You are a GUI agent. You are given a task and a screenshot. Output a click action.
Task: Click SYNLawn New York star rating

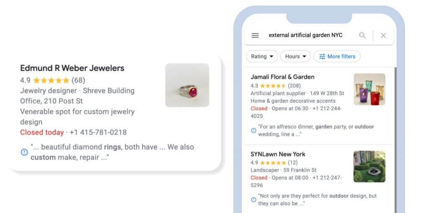[x=273, y=162]
